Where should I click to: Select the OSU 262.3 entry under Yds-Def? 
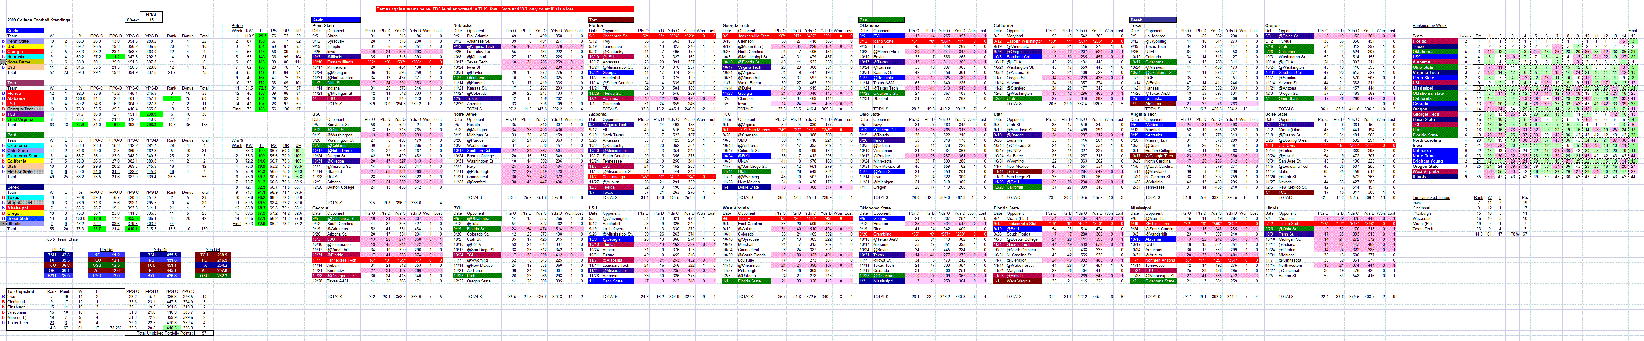213,276
